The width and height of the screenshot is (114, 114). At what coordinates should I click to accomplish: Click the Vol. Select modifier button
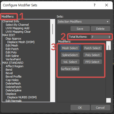click(x=70, y=62)
